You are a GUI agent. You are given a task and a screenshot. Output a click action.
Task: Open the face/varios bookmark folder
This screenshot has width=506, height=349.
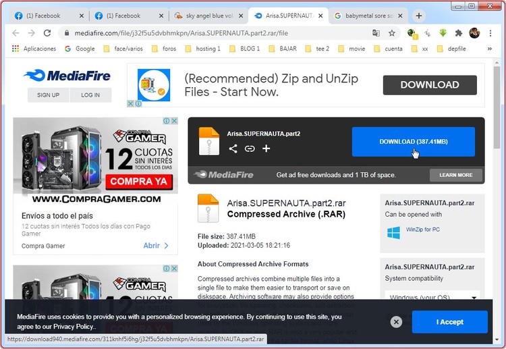click(x=123, y=49)
